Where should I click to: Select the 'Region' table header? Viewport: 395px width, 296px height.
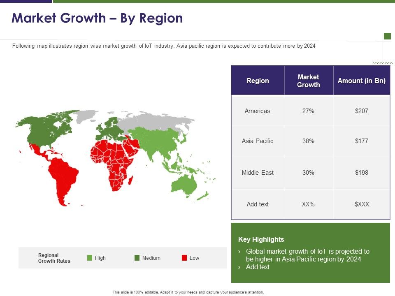coord(258,81)
